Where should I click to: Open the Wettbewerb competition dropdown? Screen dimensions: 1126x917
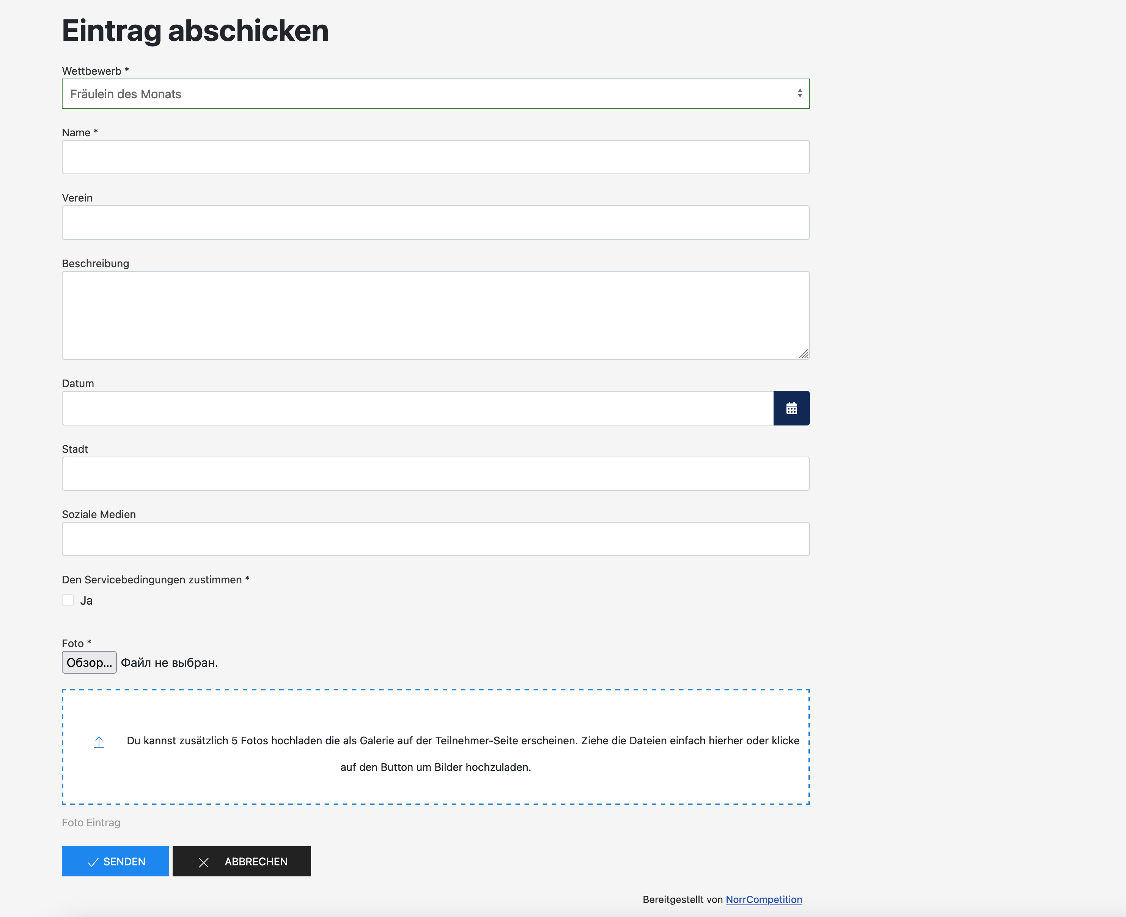[436, 93]
